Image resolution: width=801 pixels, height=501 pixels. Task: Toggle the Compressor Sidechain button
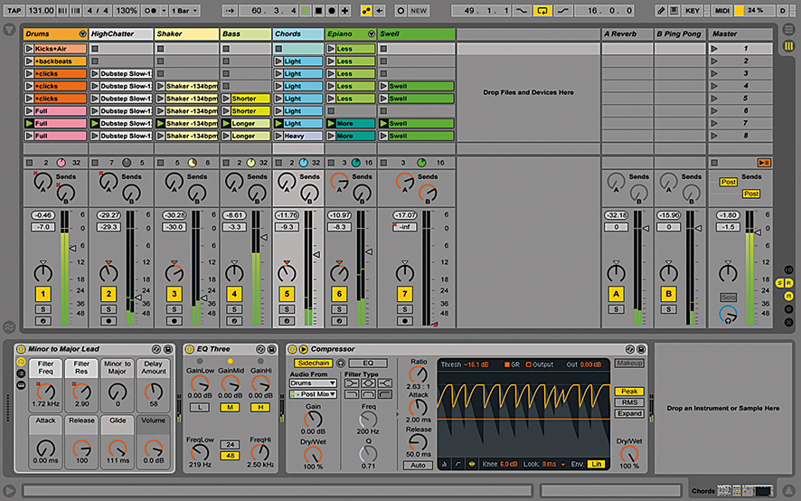(314, 363)
